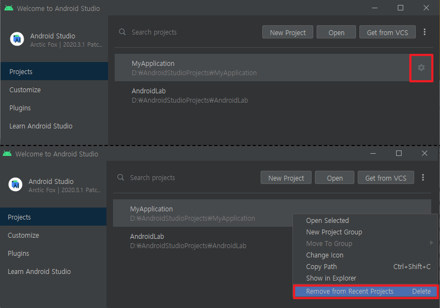The height and width of the screenshot is (308, 440).
Task: Close the top Welcome to Android Studio window
Action: [426, 8]
